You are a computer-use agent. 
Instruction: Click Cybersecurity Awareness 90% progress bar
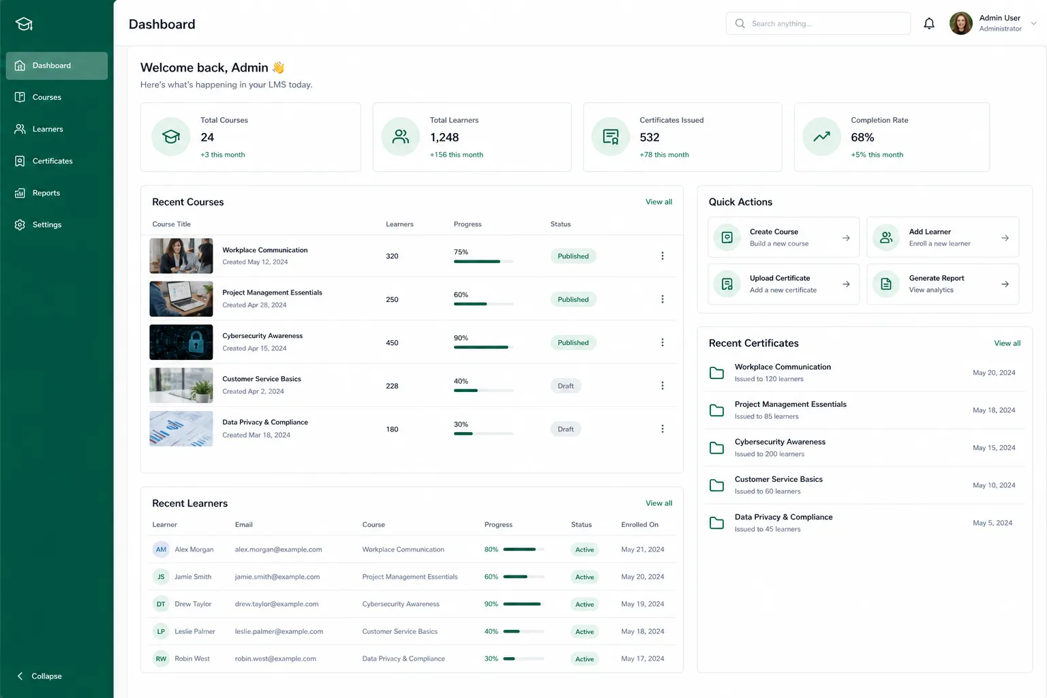coord(483,348)
